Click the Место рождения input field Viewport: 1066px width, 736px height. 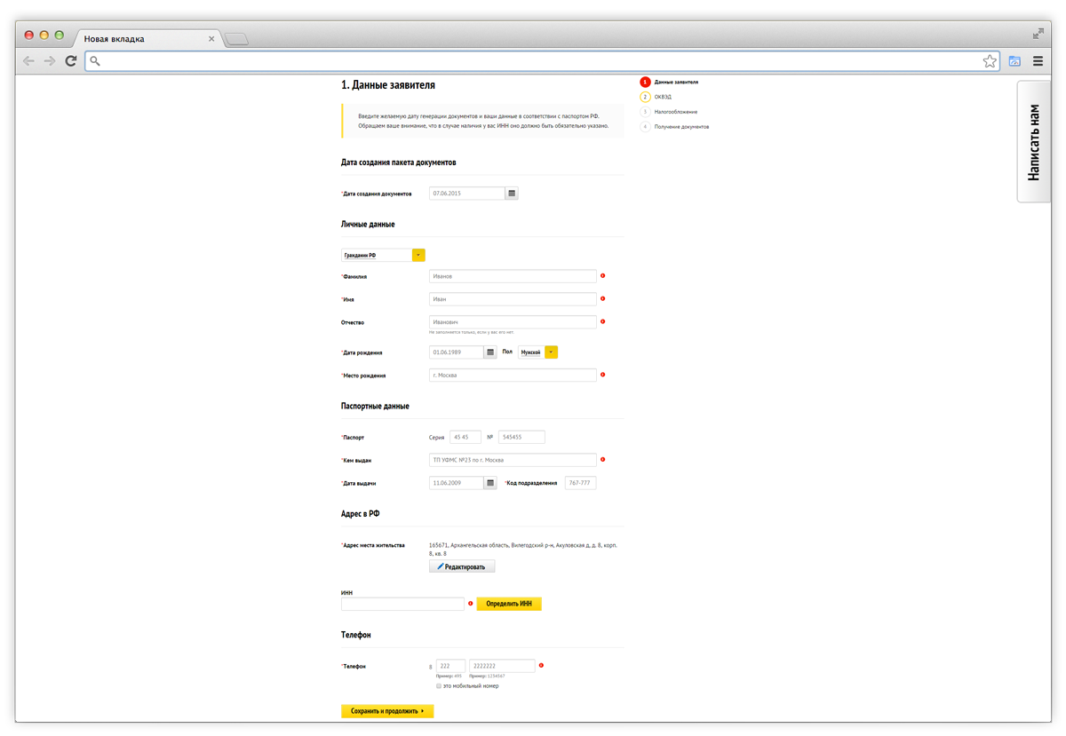click(x=512, y=376)
